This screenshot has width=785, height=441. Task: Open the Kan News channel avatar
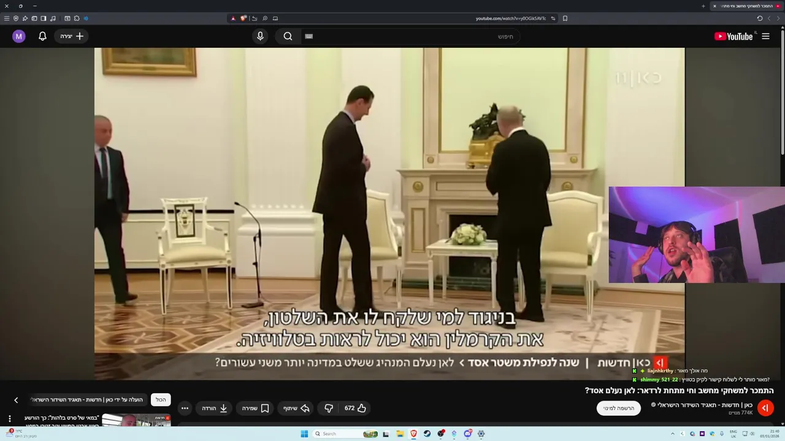tap(765, 408)
